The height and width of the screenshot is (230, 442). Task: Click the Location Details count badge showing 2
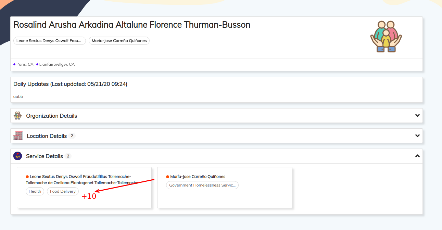(72, 136)
